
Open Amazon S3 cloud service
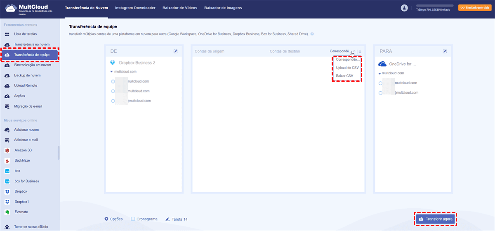pyautogui.click(x=23, y=150)
